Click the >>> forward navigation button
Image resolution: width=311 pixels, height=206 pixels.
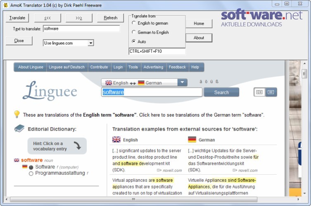(79, 18)
